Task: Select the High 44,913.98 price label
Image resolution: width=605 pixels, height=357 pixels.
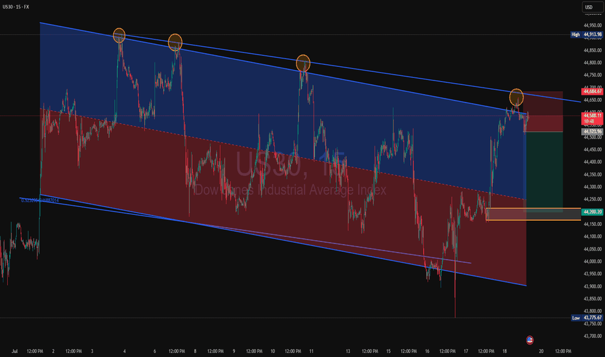Action: [x=586, y=34]
